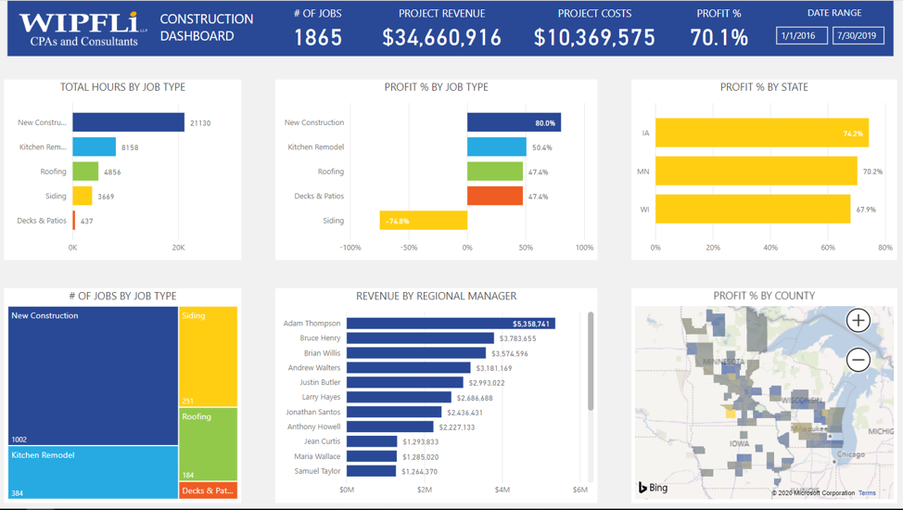Select the Kitchen Remodel treemap tile
Image resolution: width=903 pixels, height=510 pixels.
[x=93, y=472]
